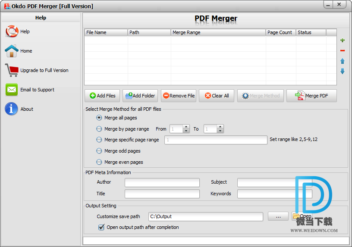Viewport: 352px width, 247px height.
Task: Start merging with Merge PDF button
Action: (311, 96)
